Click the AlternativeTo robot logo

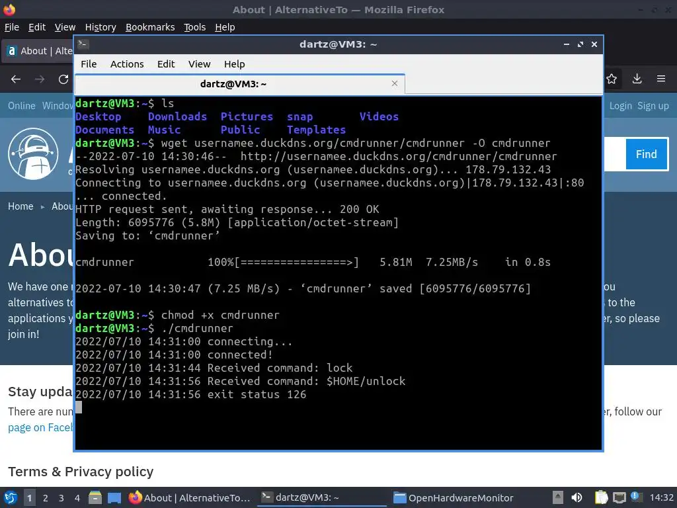(x=33, y=153)
